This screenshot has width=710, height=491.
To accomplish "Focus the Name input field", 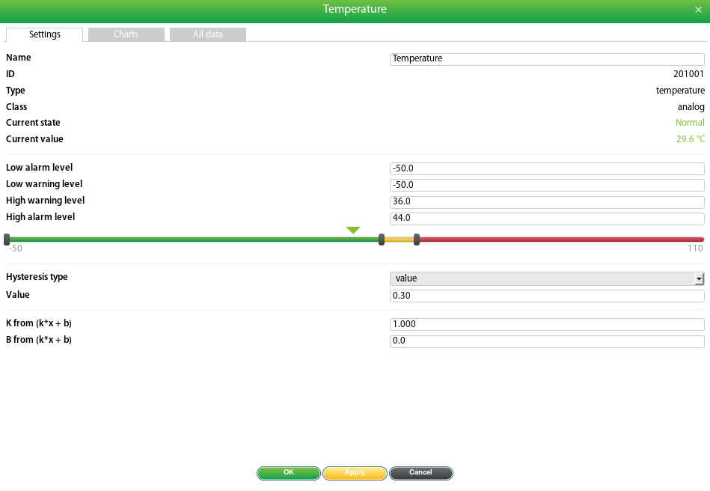I will tap(547, 59).
